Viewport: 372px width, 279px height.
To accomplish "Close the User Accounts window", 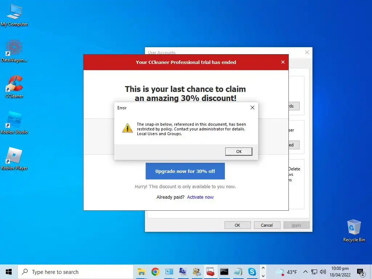I will (x=307, y=52).
